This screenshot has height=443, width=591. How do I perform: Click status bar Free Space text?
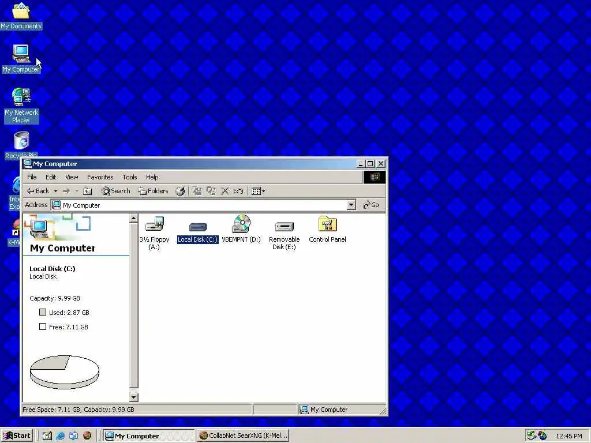pos(78,410)
